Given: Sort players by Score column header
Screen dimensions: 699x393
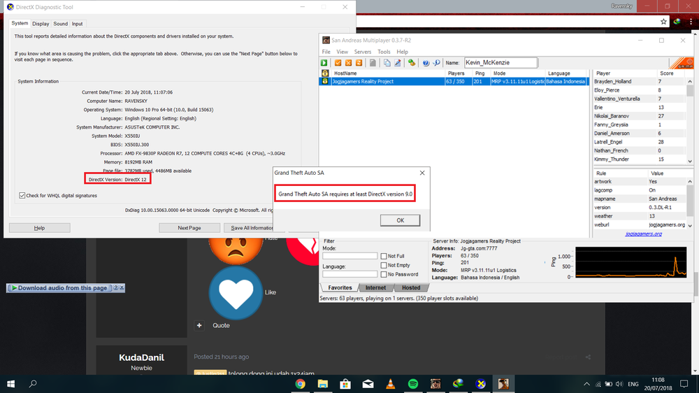Looking at the screenshot, I should point(667,73).
